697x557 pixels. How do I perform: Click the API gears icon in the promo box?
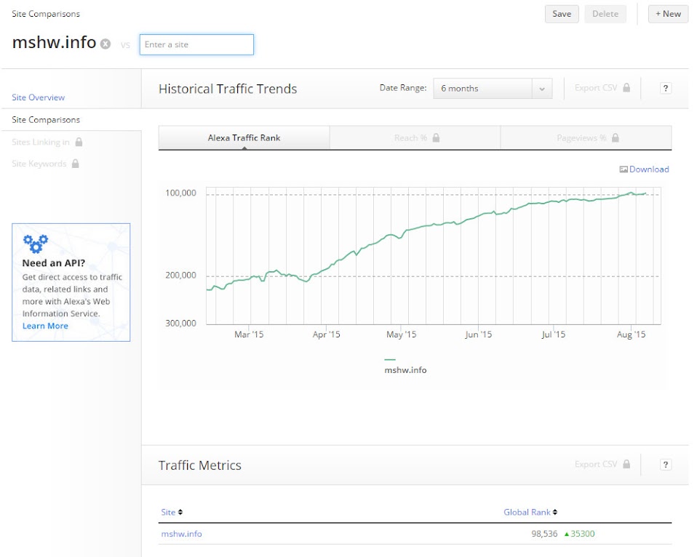click(36, 244)
